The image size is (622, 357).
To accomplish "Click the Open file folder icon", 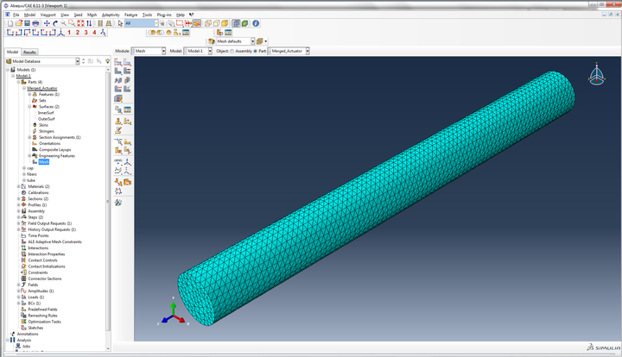I will 19,24.
